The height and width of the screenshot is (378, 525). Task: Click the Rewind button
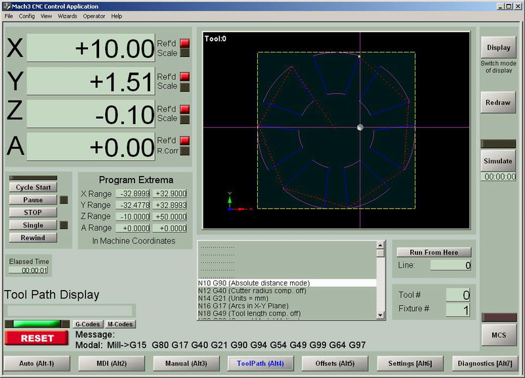click(x=33, y=238)
